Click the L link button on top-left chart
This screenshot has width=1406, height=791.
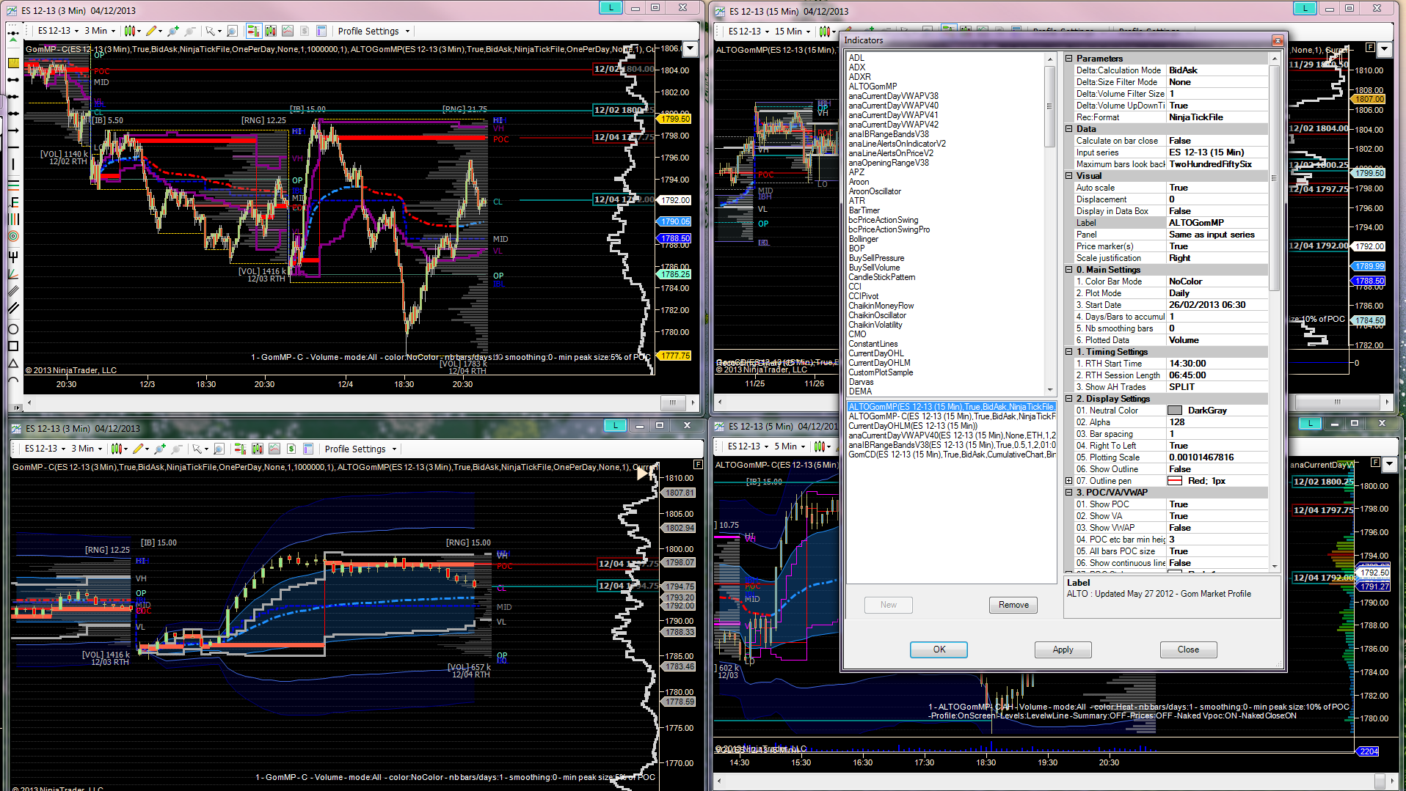point(611,8)
